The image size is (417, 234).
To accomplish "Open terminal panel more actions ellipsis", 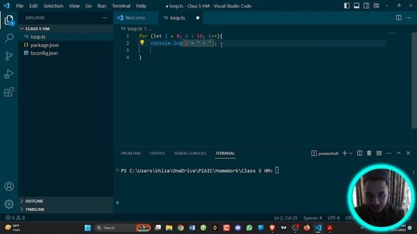I will click(x=389, y=153).
